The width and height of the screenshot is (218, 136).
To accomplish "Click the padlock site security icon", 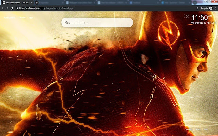I will click(17, 8).
